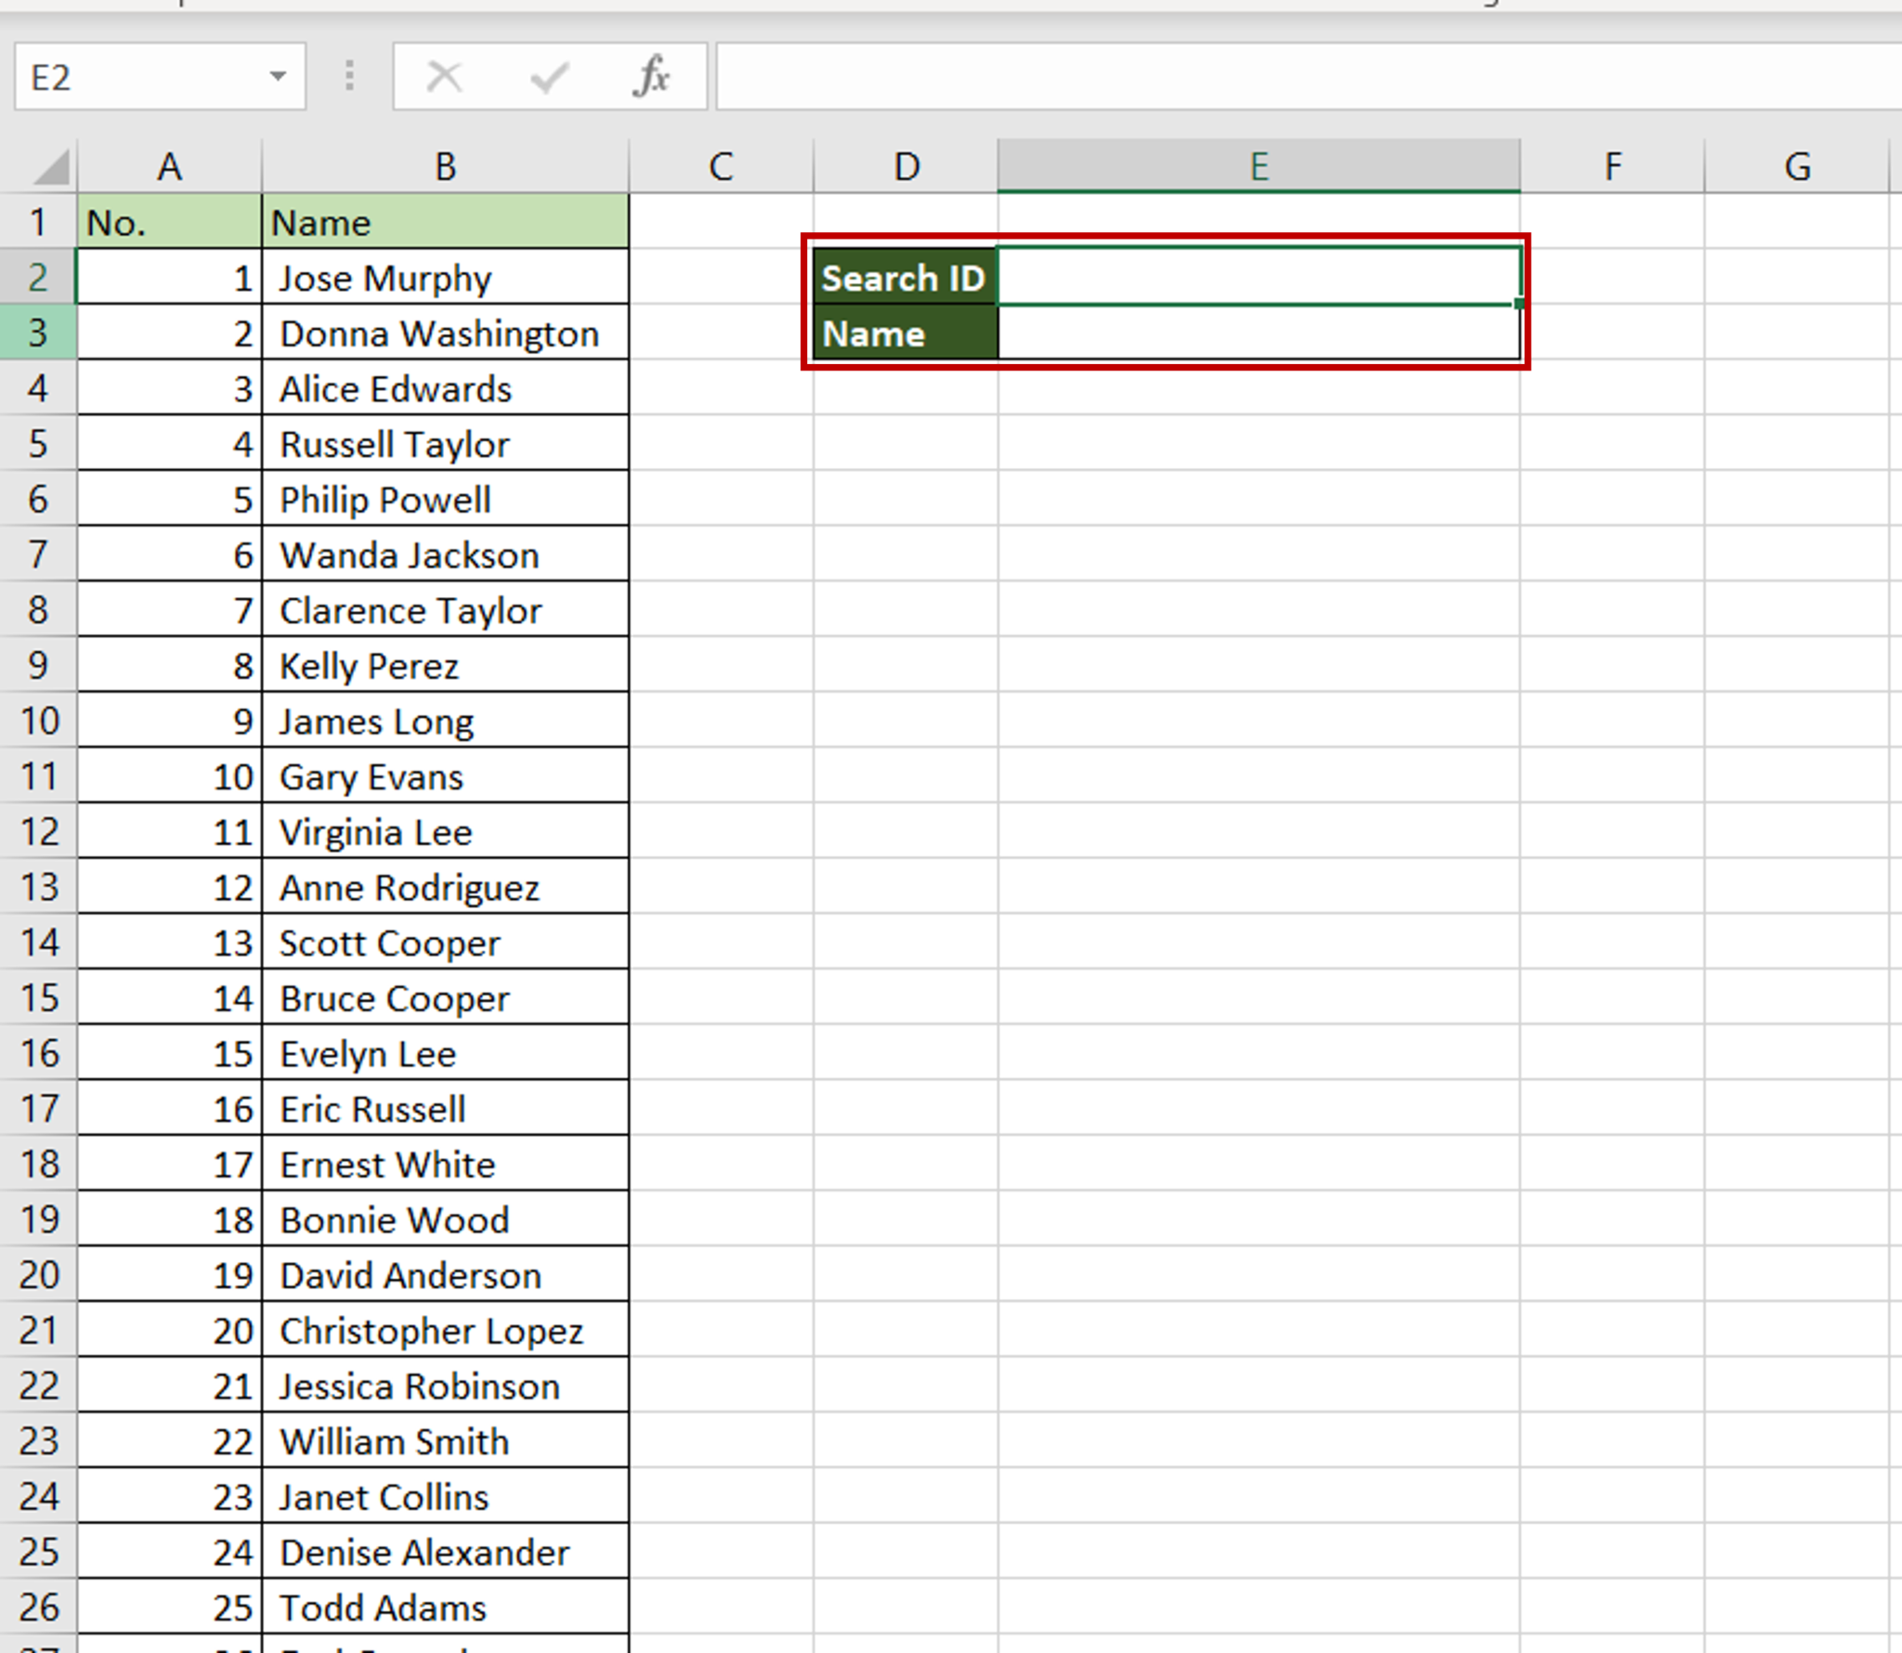1902x1653 pixels.
Task: Click the Cancel (X) icon on formula bar
Action: click(443, 76)
